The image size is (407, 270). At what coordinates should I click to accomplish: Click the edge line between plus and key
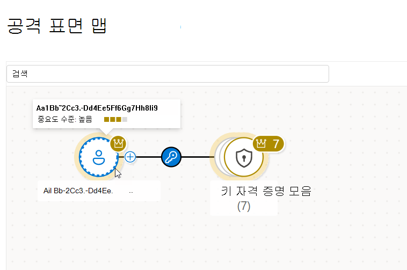(x=149, y=157)
